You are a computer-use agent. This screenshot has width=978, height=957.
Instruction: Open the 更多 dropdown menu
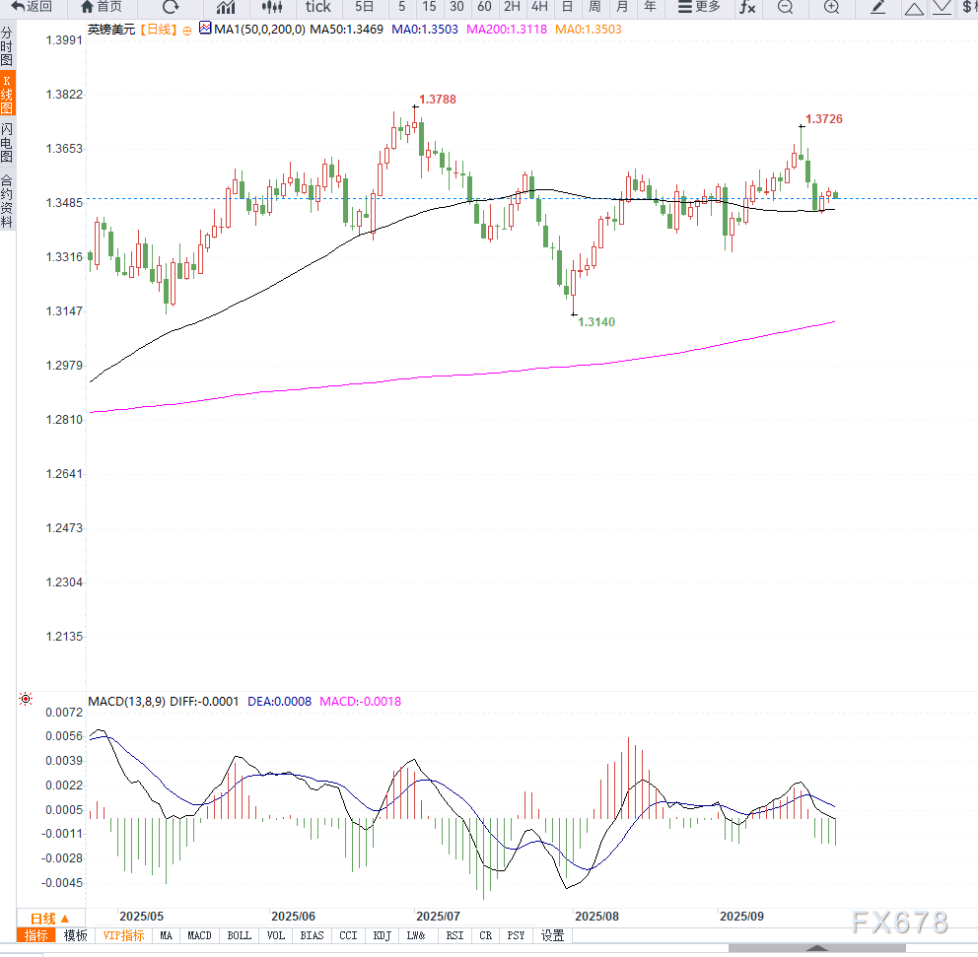(698, 8)
